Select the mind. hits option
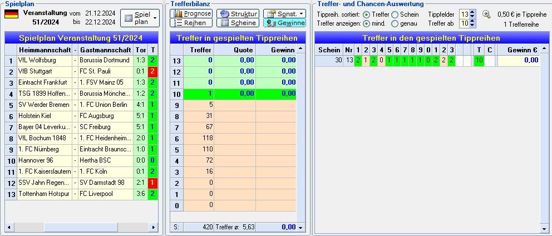 coord(367,23)
